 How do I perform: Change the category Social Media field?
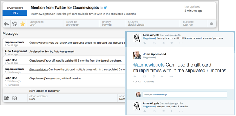pyautogui.click(x=153, y=24)
